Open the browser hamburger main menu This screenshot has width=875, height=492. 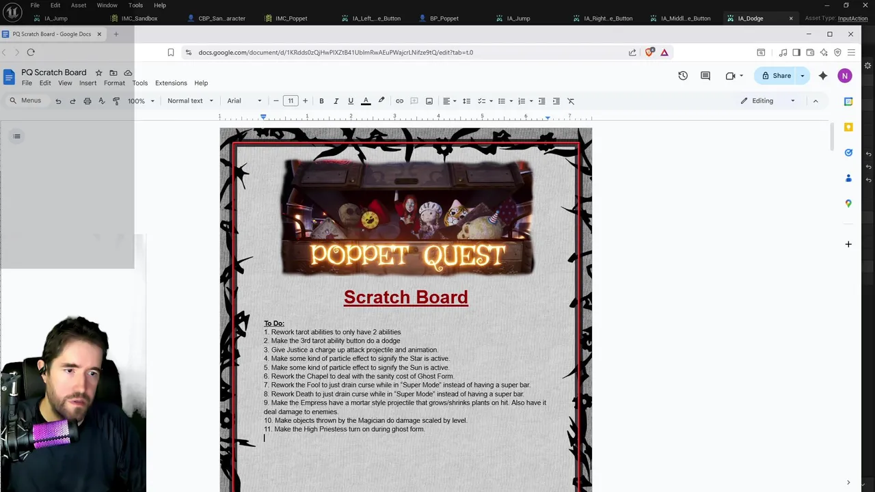(x=851, y=52)
